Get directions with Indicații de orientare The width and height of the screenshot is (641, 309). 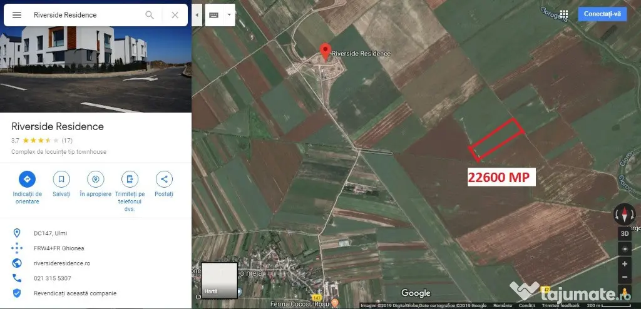[27, 180]
